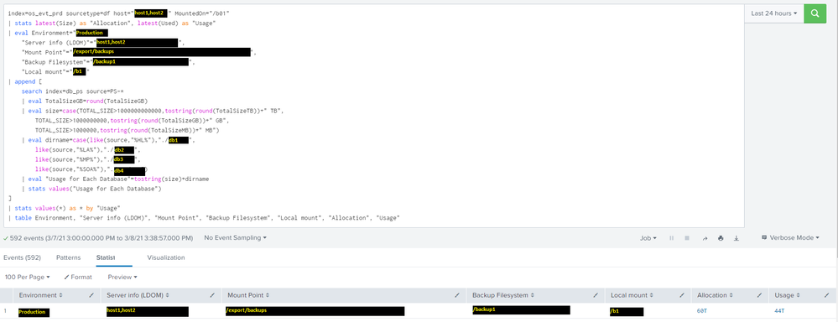This screenshot has width=838, height=322.
Task: Click the 44T Usage value
Action: 779,311
